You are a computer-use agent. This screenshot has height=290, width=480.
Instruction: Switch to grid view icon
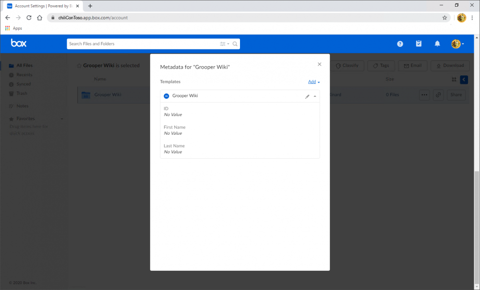tap(454, 80)
